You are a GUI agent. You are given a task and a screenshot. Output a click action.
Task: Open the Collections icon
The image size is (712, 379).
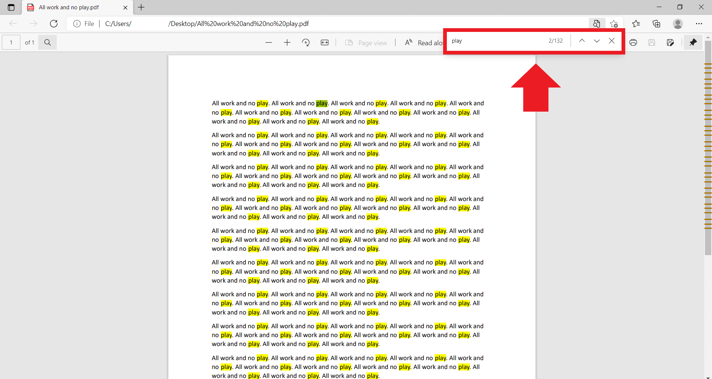coord(656,24)
